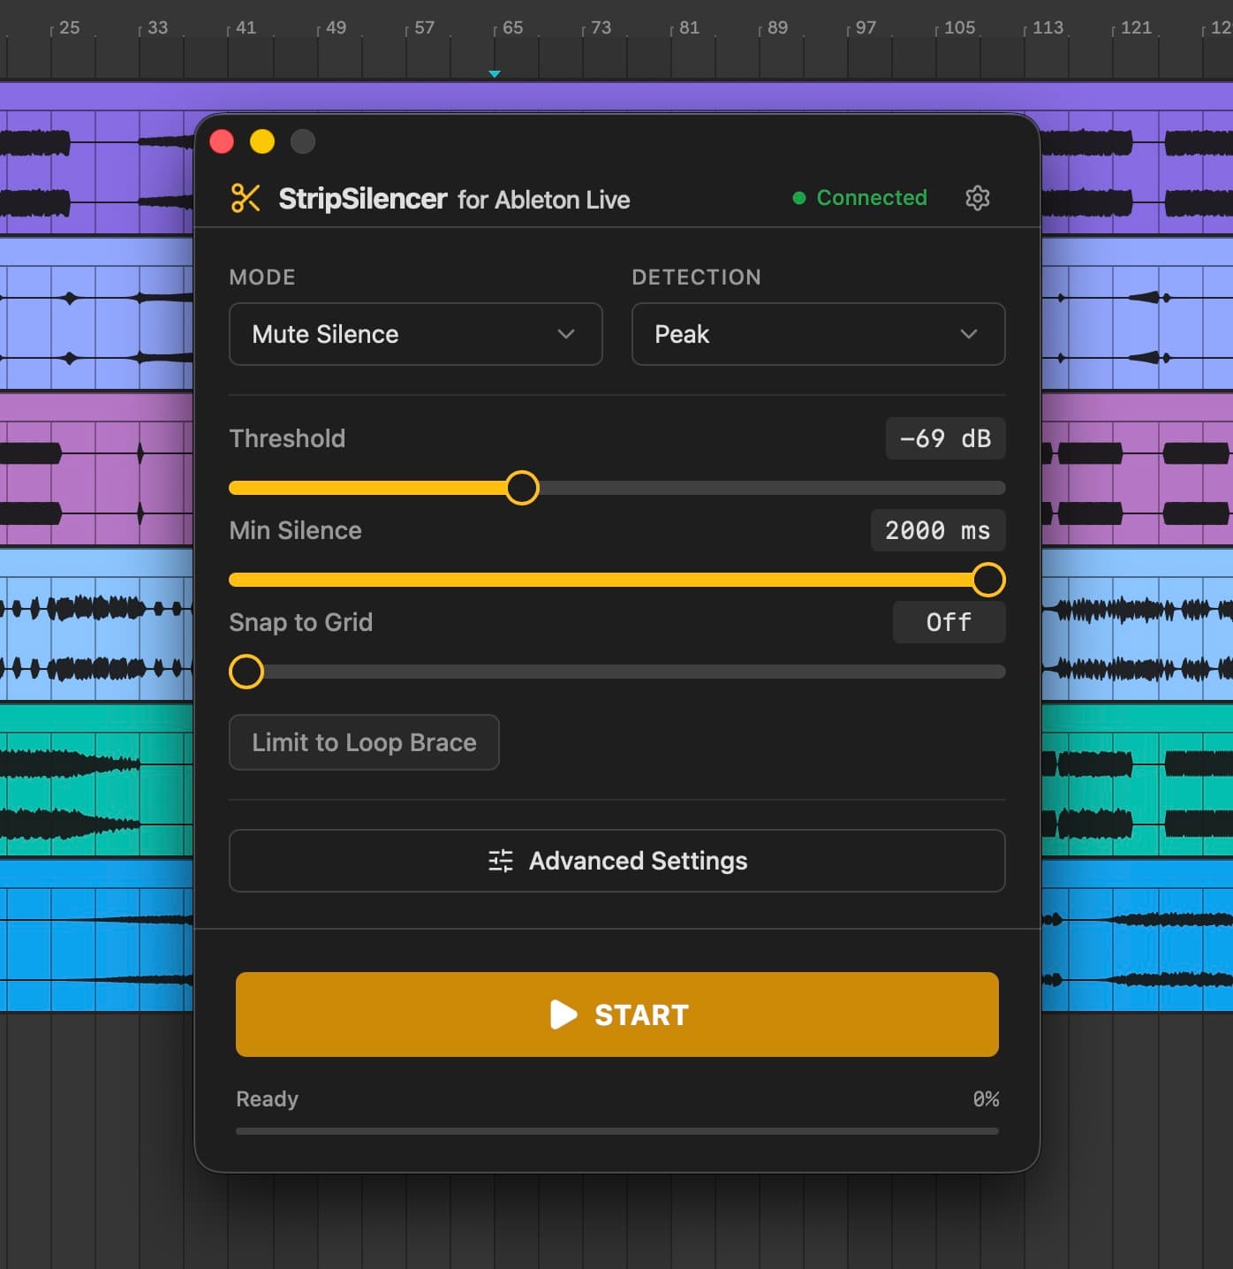This screenshot has height=1269, width=1233.
Task: Click the green Connected status indicator
Action: (x=859, y=198)
